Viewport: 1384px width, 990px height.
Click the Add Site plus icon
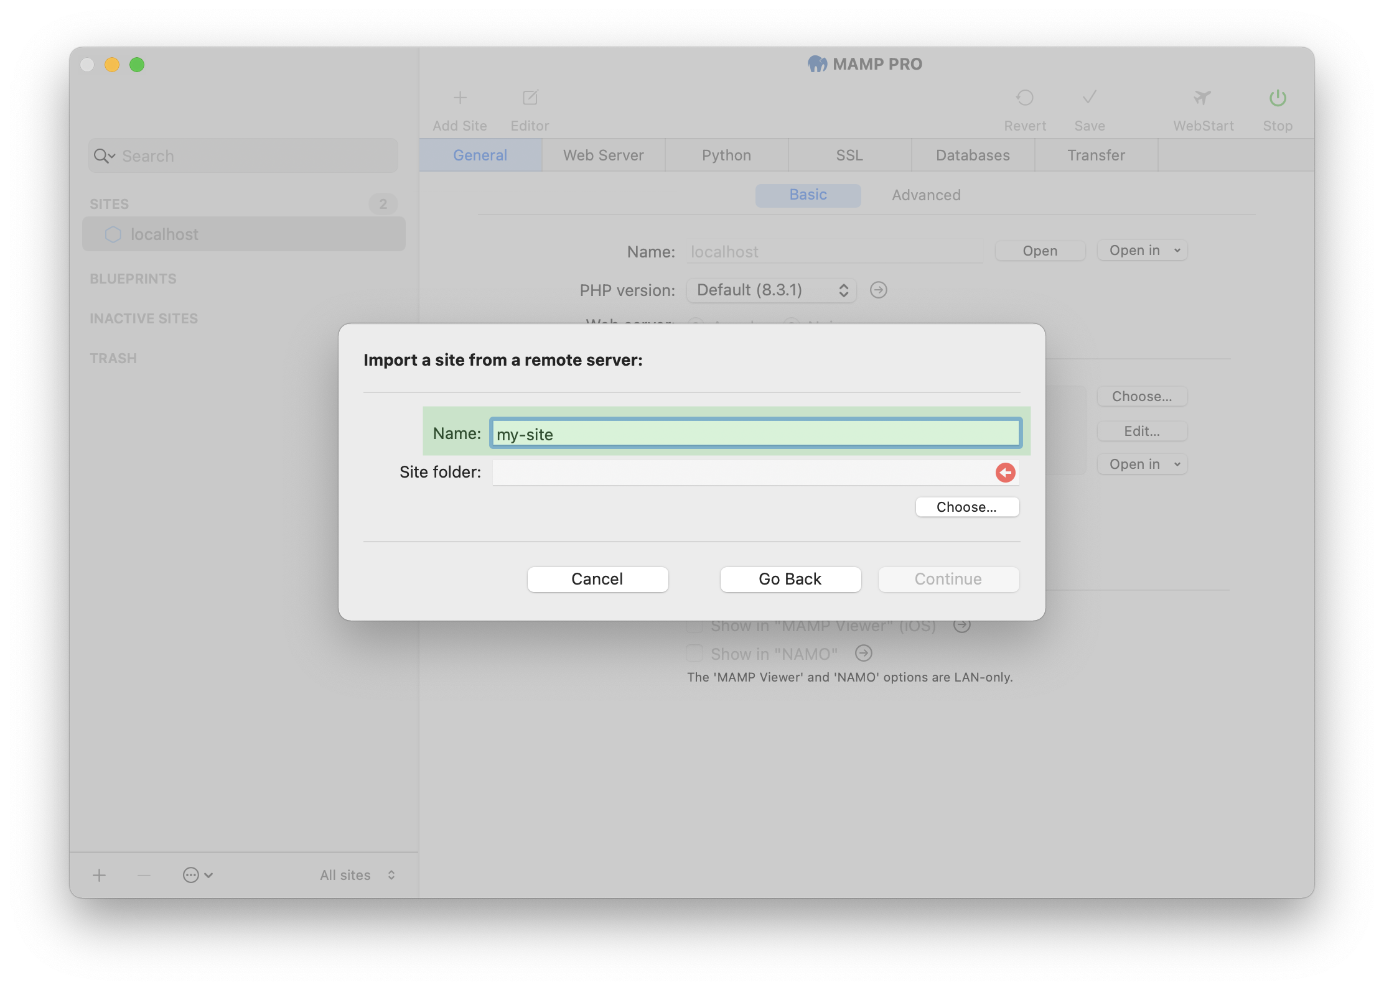(460, 98)
